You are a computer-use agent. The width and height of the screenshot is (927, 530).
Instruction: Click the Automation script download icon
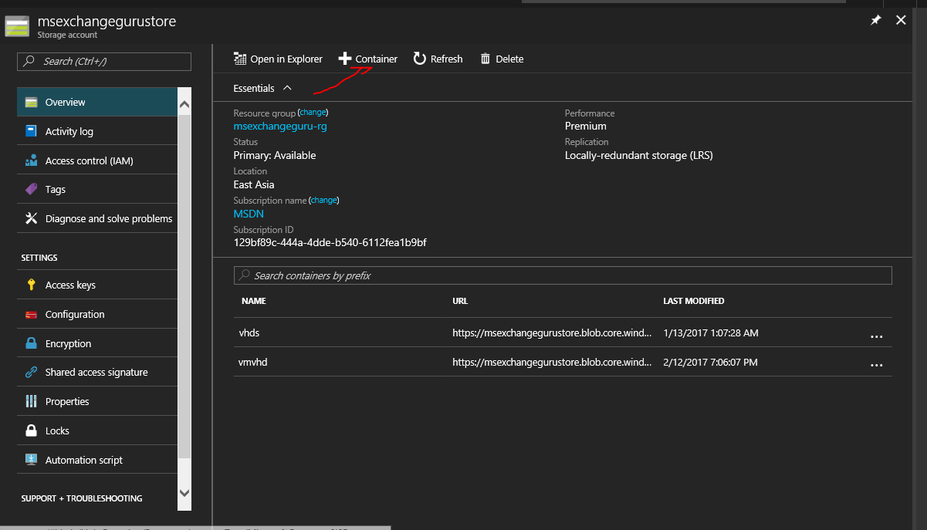(32, 460)
